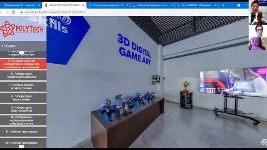Open 8. Лаборатория мехатроники
The image size is (267, 150).
[23, 98]
